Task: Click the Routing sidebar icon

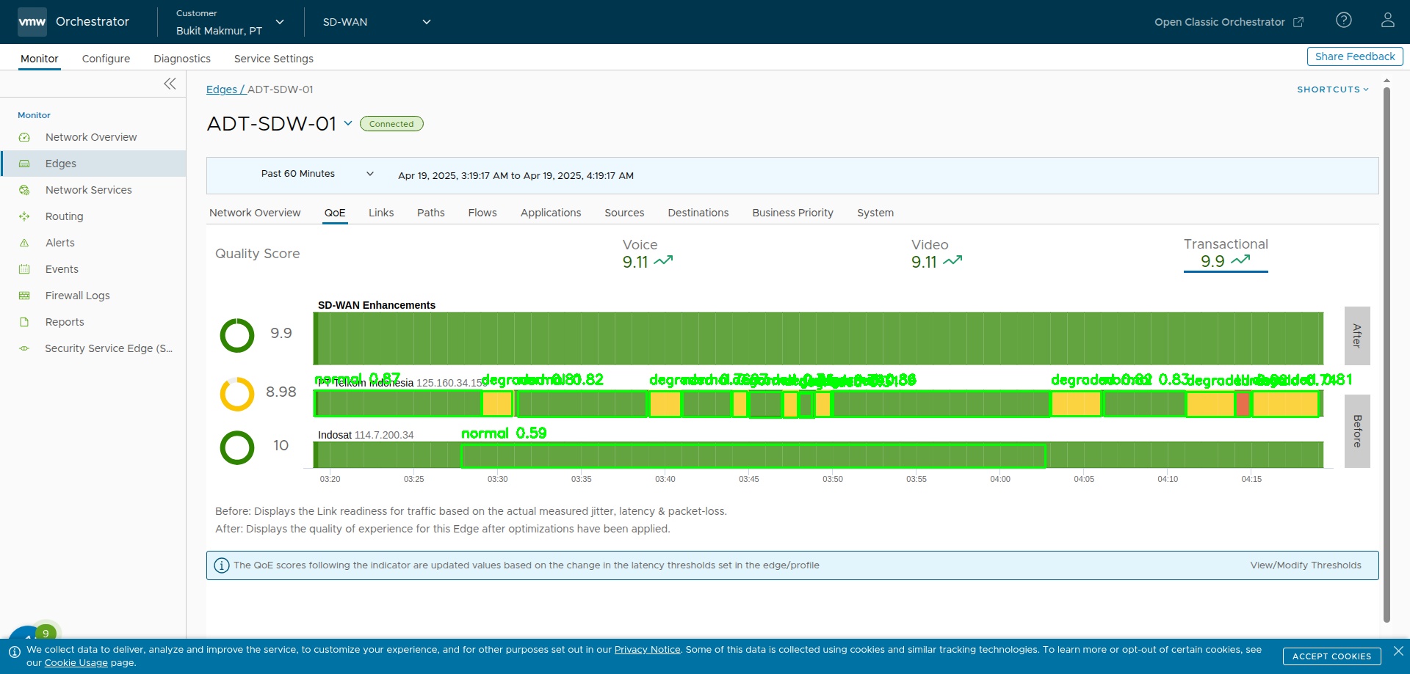Action: pyautogui.click(x=24, y=216)
